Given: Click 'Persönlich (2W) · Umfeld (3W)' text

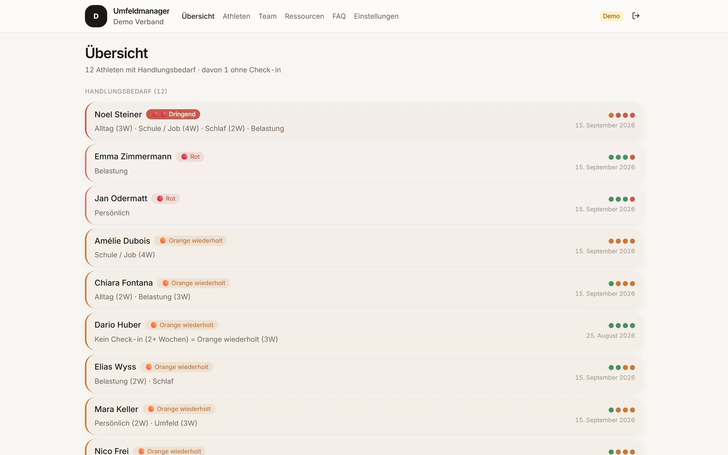Looking at the screenshot, I should [x=146, y=423].
